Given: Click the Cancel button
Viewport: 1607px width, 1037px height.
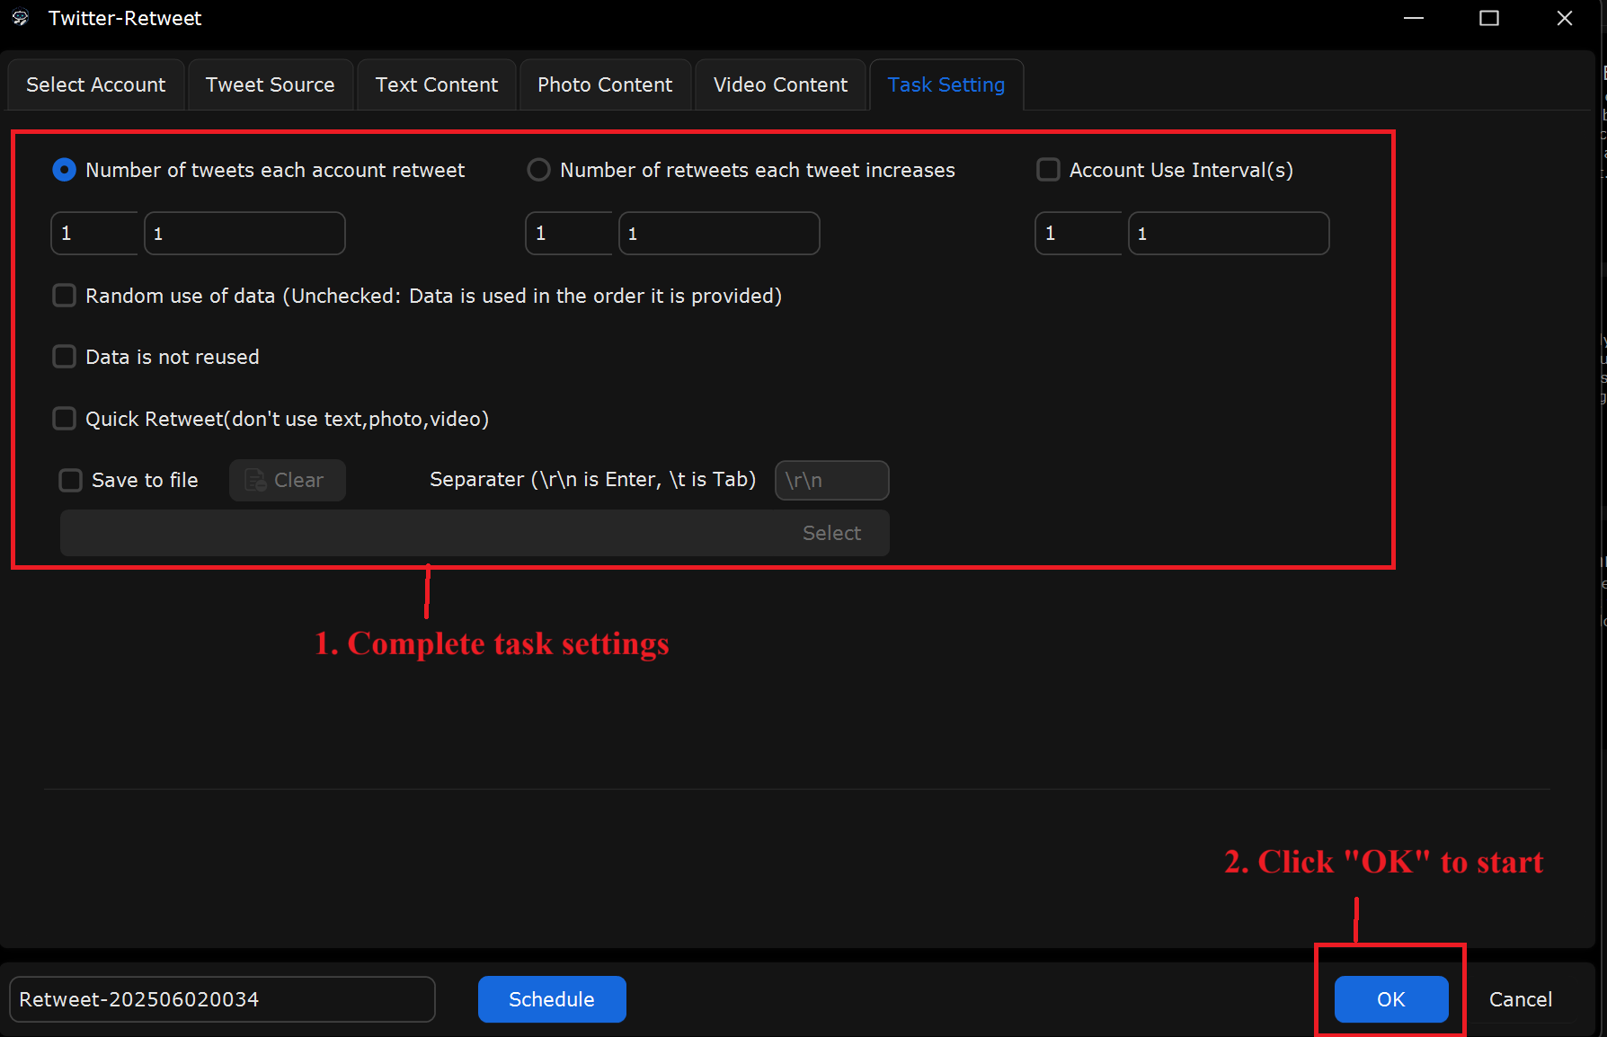Looking at the screenshot, I should (x=1520, y=999).
